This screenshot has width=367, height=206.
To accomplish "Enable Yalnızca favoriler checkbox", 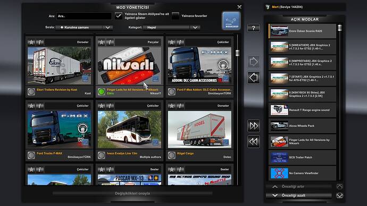I will (176, 16).
